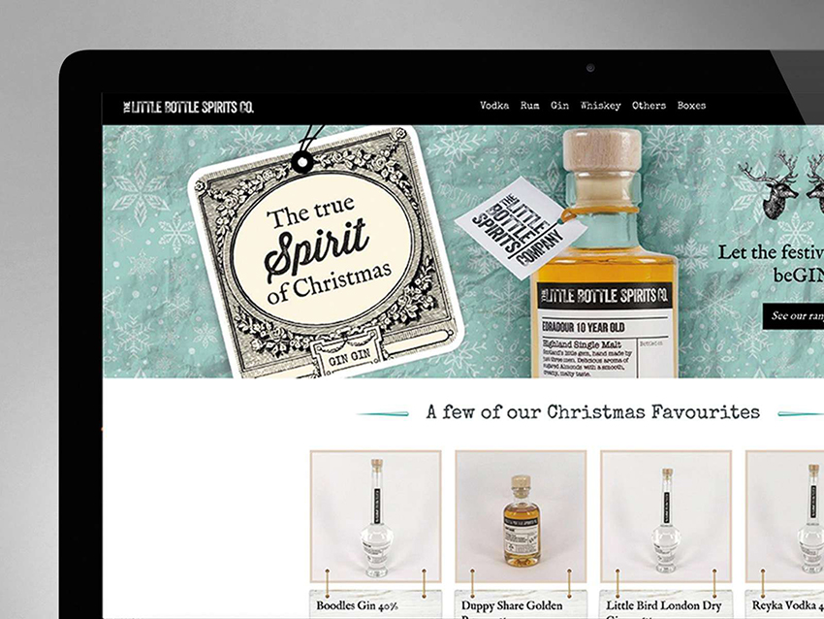This screenshot has height=619, width=824.
Task: Click the Little Bottle Spirits Company paper tag
Action: 521,228
